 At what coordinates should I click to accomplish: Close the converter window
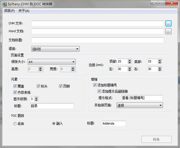click(172, 3)
